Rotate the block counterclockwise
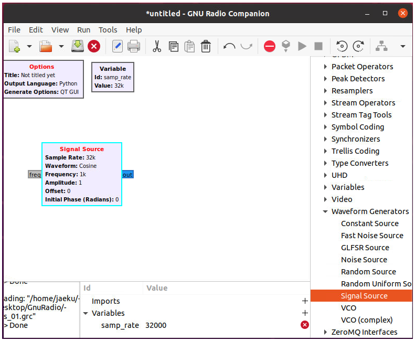415x341 pixels. coord(342,46)
